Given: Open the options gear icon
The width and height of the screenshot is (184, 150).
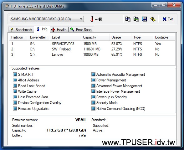Looking at the screenshot, I should pyautogui.click(x=153, y=19).
